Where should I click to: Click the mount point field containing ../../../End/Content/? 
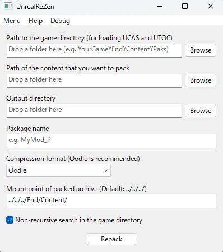coord(112,201)
